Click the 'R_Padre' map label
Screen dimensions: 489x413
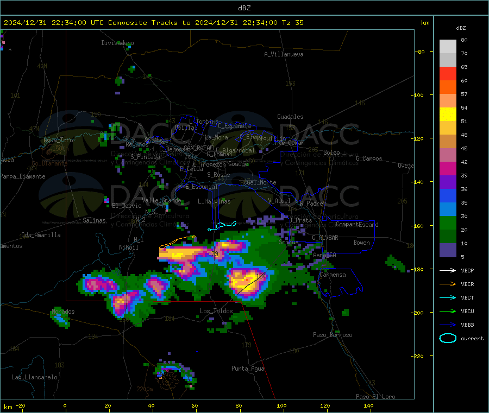click(x=311, y=204)
